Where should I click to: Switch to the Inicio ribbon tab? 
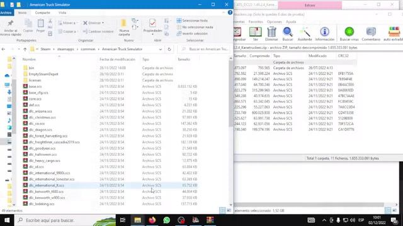(x=22, y=13)
